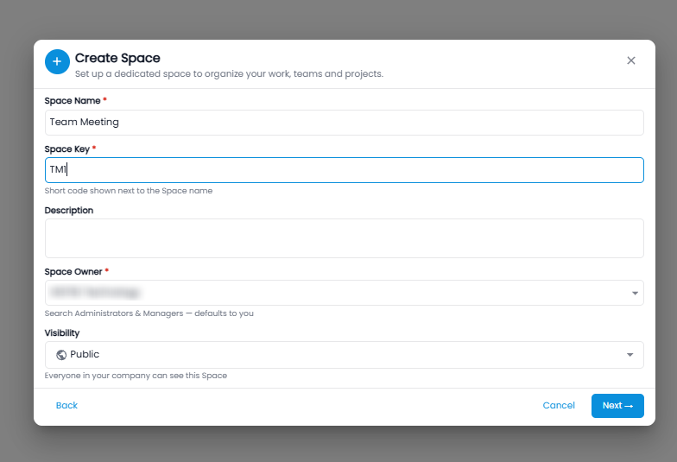Click the globe icon beside Public
Screen dimensions: 677x462
click(61, 354)
